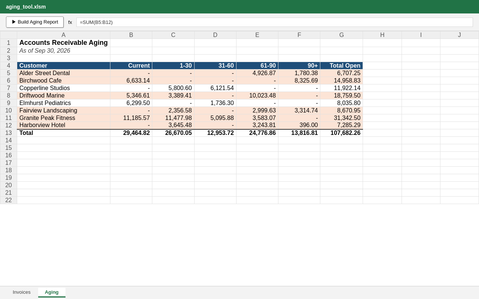Select the Accounts Receivable Aging title cell
This screenshot has width=479, height=299.
click(x=64, y=43)
